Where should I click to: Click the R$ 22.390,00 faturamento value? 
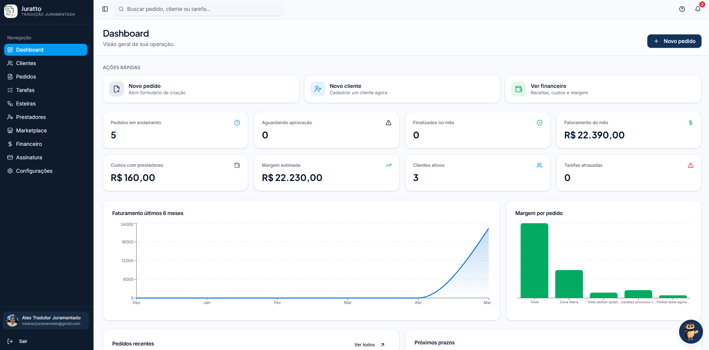(x=594, y=135)
